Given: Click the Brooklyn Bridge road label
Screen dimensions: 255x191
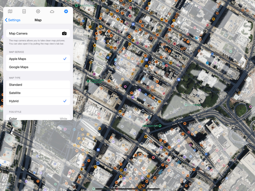Looking at the screenshot, I should (x=231, y=114).
